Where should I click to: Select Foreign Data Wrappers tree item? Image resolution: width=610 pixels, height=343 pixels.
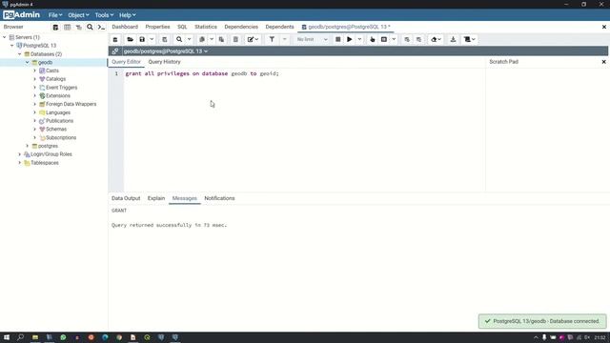click(71, 104)
